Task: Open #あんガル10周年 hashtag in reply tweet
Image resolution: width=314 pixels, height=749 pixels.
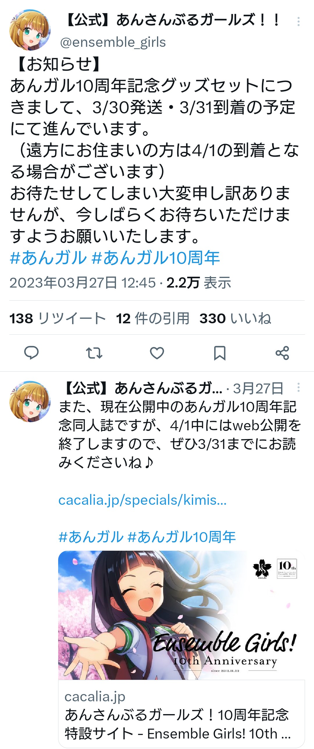Action: pos(181,537)
